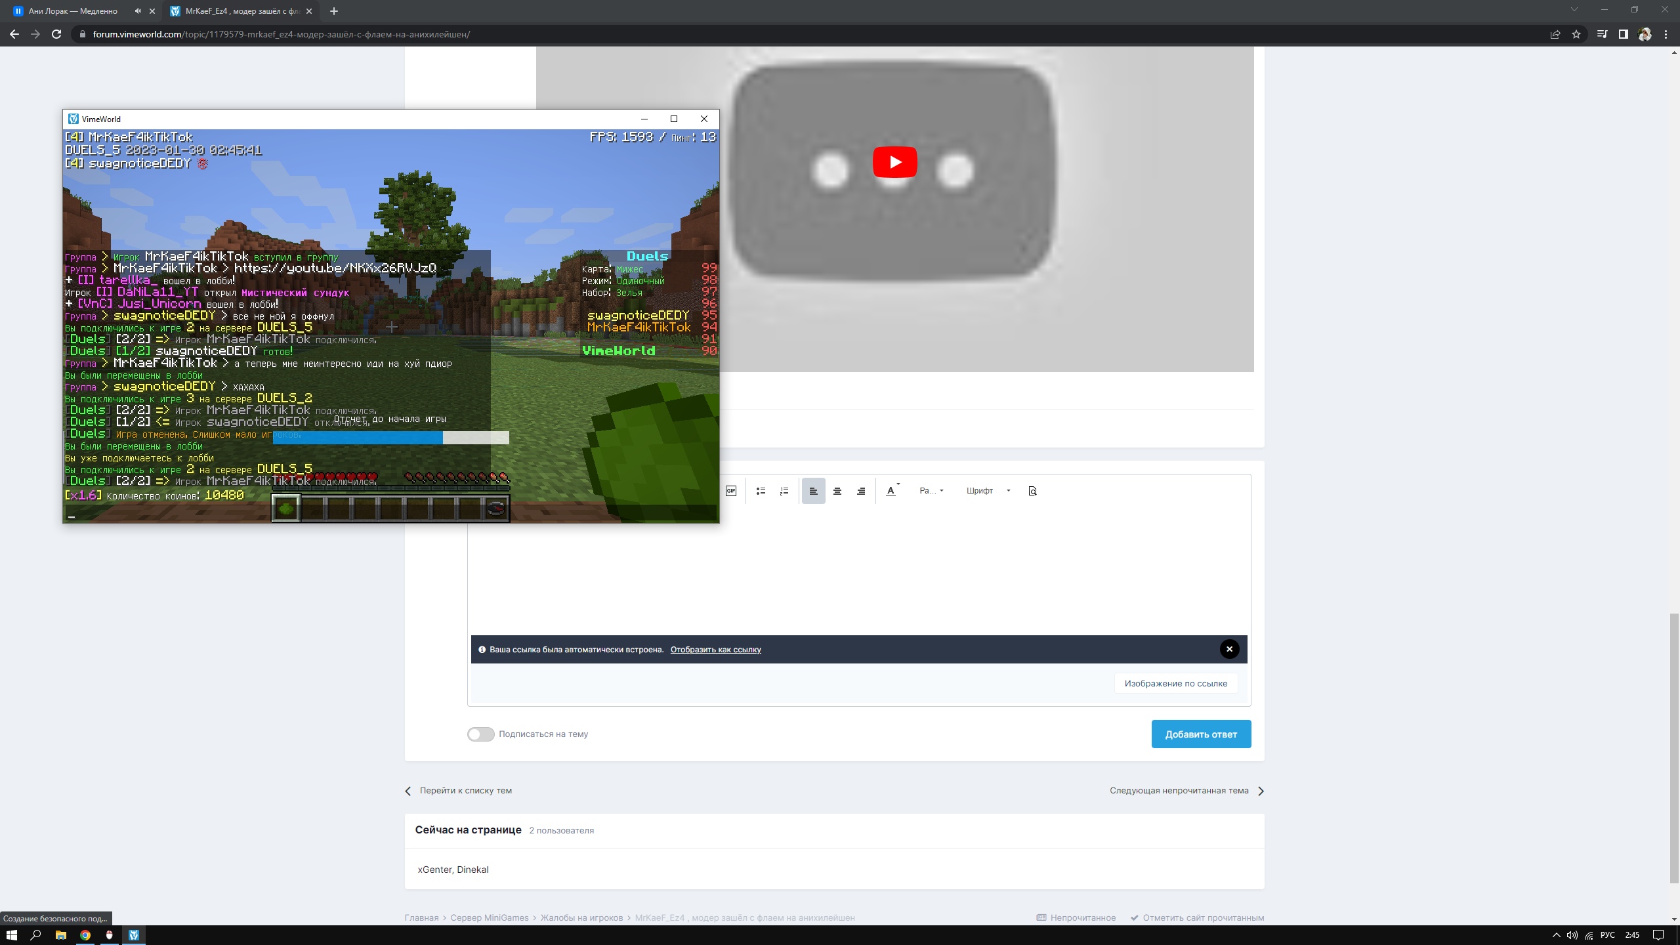This screenshot has height=945, width=1680.
Task: Insert a GIF from editor toolbar
Action: point(730,491)
